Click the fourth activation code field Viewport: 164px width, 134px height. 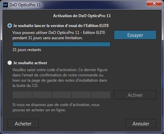click(x=81, y=95)
